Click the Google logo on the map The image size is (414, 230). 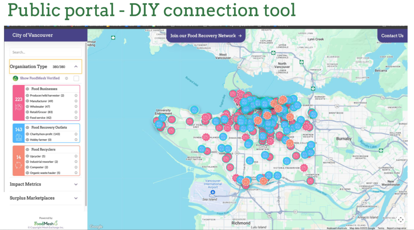click(96, 227)
